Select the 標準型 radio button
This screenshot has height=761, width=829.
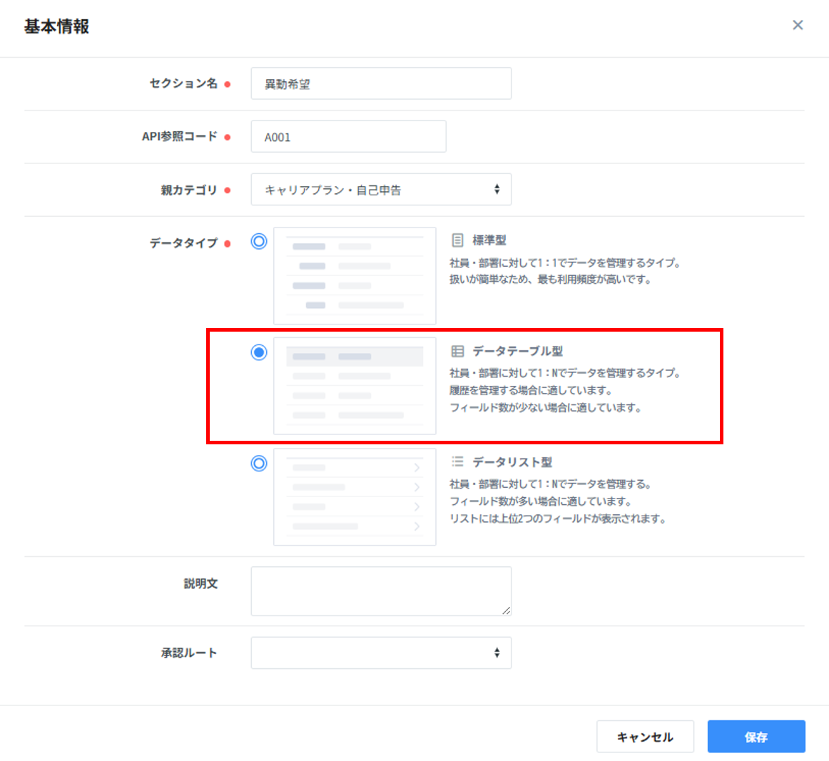[259, 242]
